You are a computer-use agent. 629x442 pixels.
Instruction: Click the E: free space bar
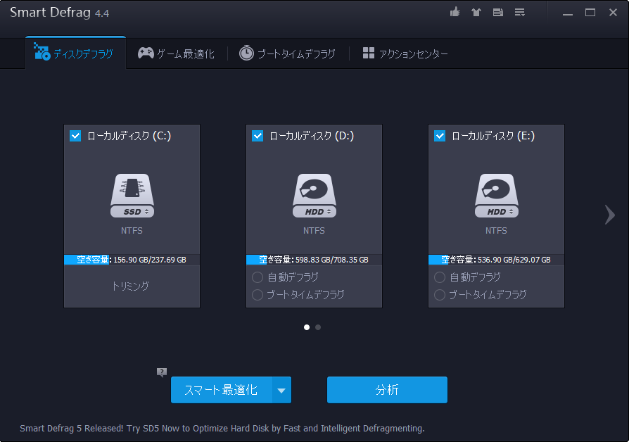pyautogui.click(x=496, y=260)
